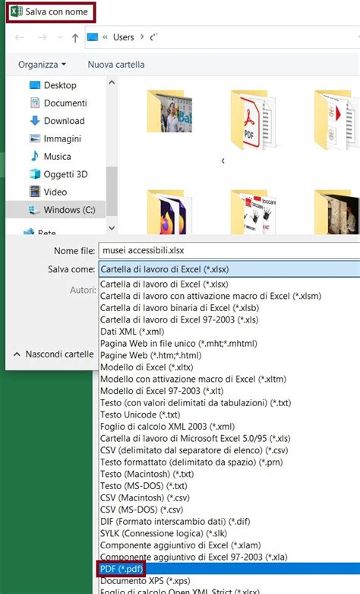Click the Windows drive icon
The height and width of the screenshot is (594, 360).
pyautogui.click(x=34, y=210)
